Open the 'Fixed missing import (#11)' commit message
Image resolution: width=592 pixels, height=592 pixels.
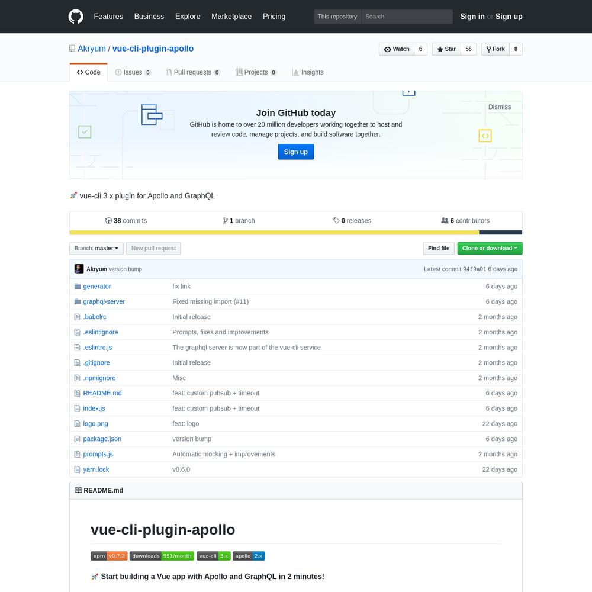coord(210,301)
